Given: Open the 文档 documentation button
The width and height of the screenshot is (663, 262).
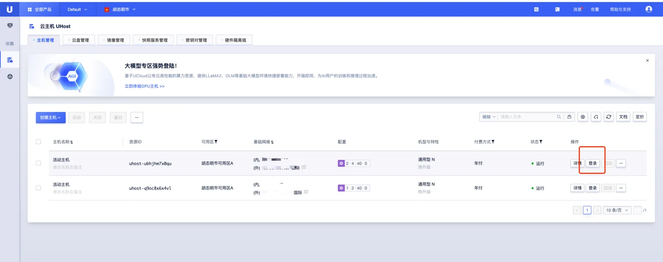Looking at the screenshot, I should (623, 117).
